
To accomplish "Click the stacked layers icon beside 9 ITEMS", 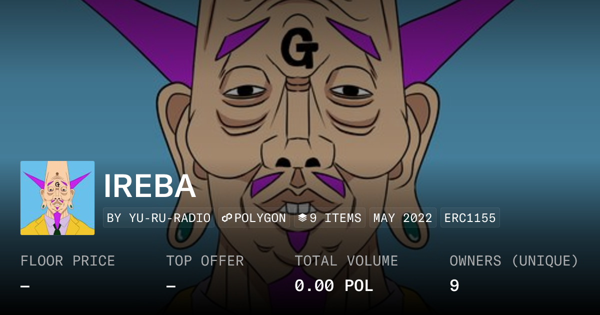I will [x=302, y=218].
